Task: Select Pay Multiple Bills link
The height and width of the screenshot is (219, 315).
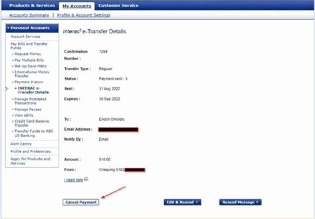Action: (x=29, y=60)
